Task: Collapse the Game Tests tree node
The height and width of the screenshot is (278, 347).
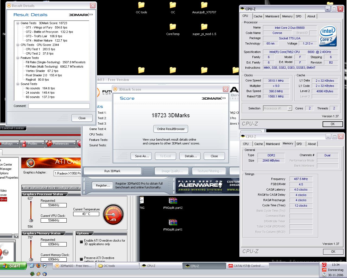Action: 18,23
